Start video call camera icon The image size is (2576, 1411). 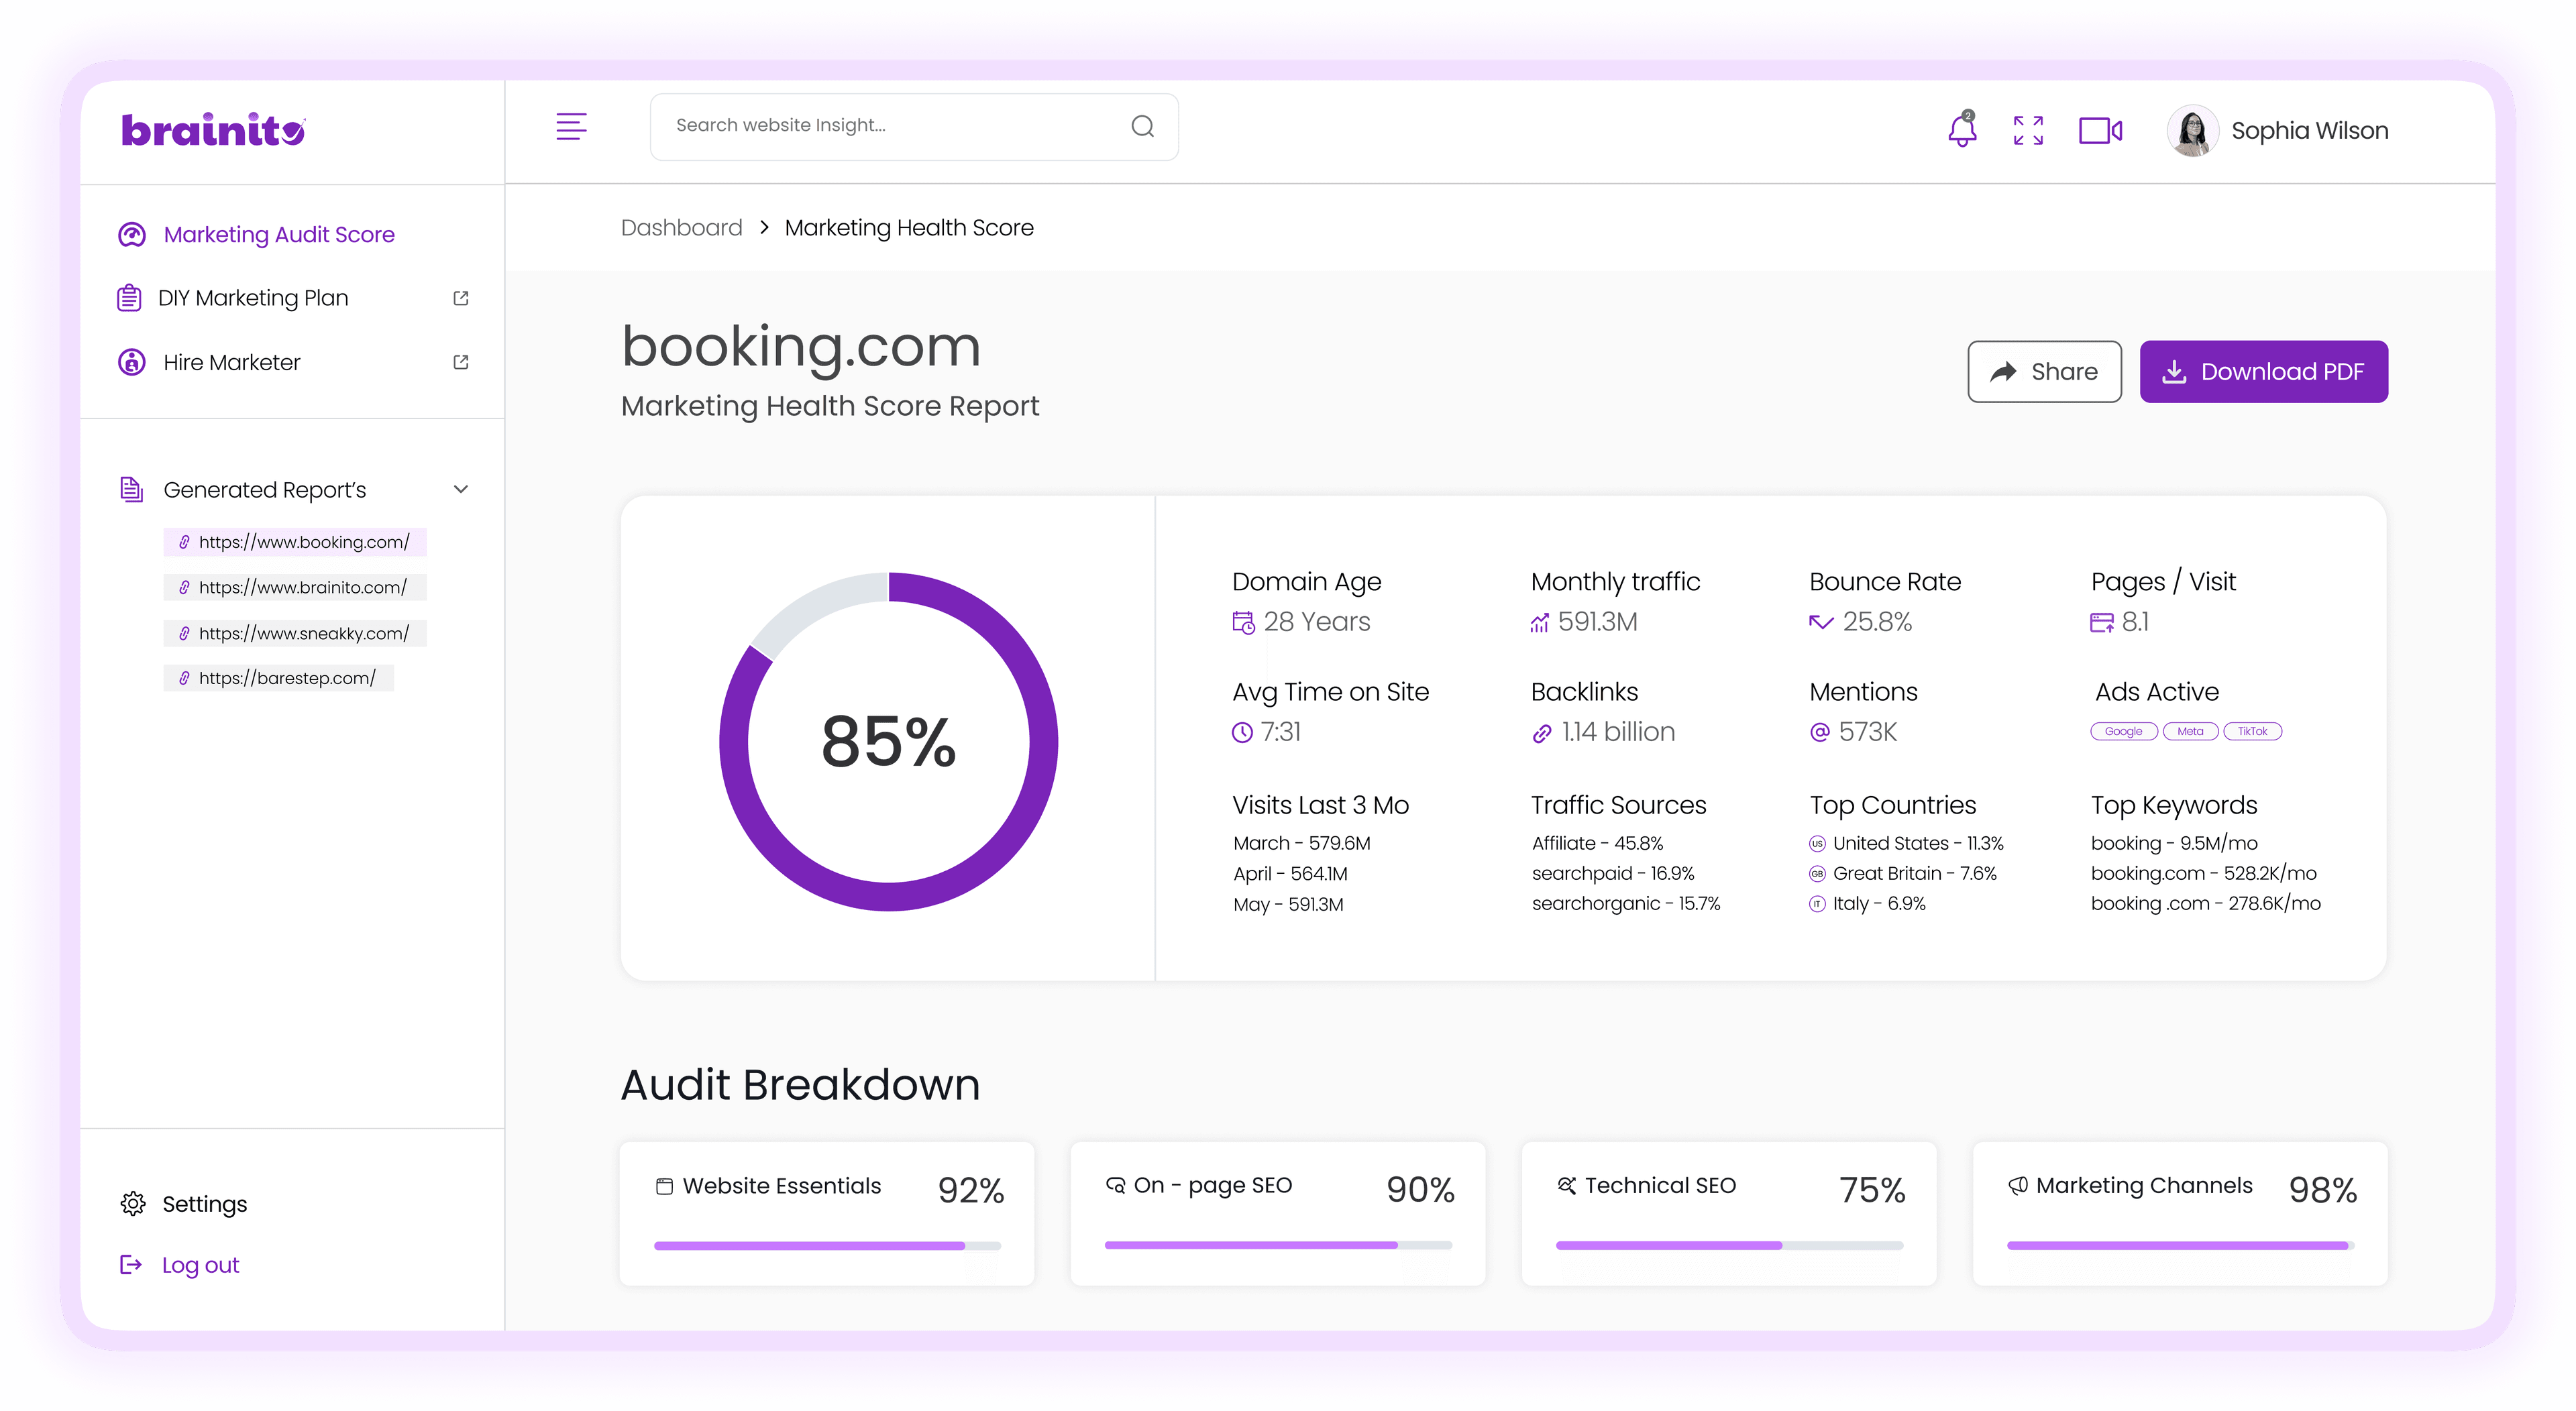[2100, 131]
